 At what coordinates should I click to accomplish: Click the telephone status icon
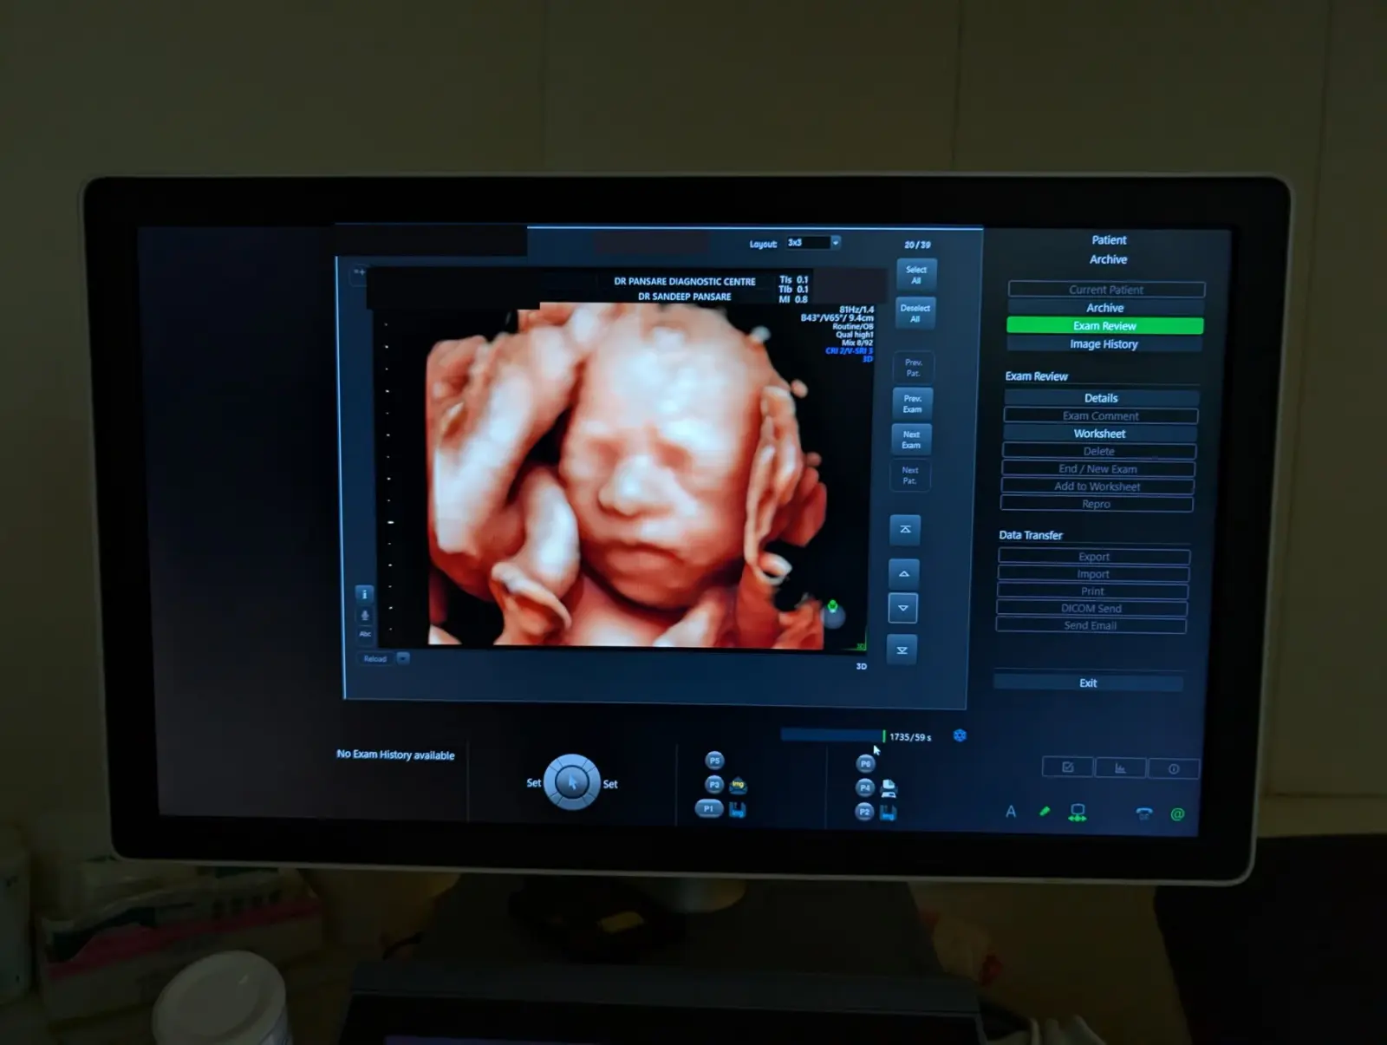(x=1144, y=813)
